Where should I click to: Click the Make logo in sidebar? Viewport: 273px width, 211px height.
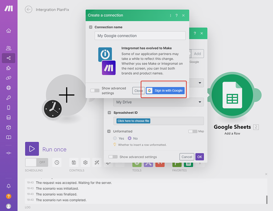[9, 8]
